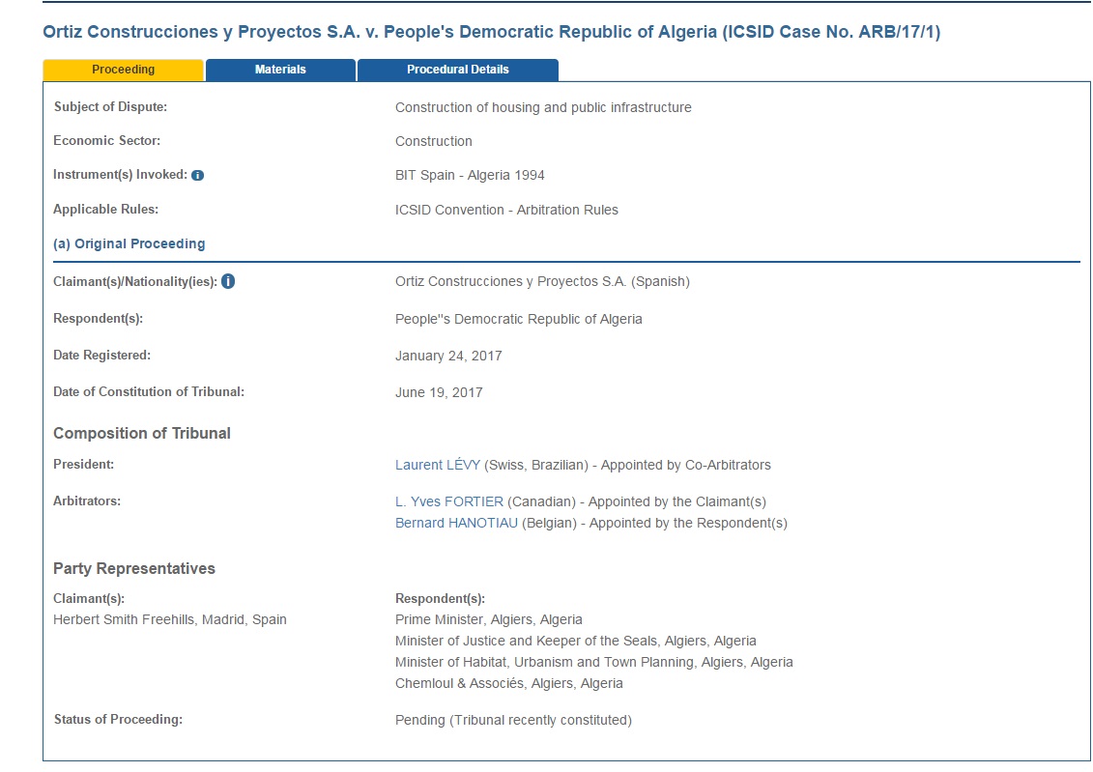Open L. Yves FORTIER profile link

[448, 501]
